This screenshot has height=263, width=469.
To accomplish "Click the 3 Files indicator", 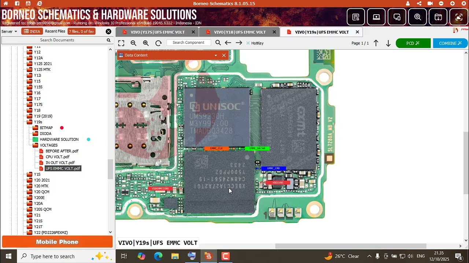I will pyautogui.click(x=461, y=30).
